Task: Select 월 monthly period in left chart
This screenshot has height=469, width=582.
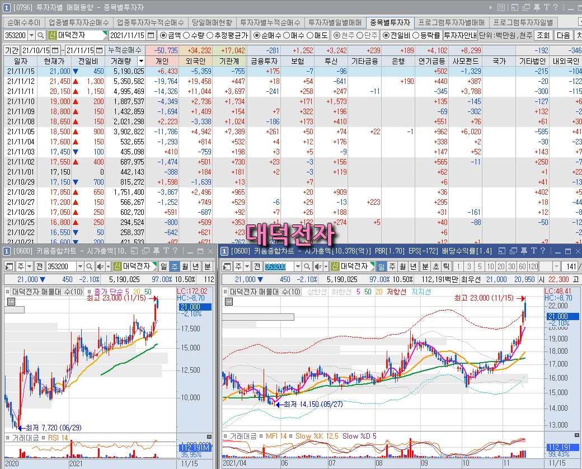Action: [185, 266]
